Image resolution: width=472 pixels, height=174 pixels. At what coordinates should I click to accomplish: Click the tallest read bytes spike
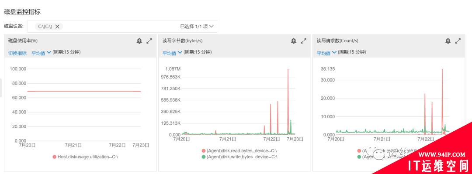288,71
